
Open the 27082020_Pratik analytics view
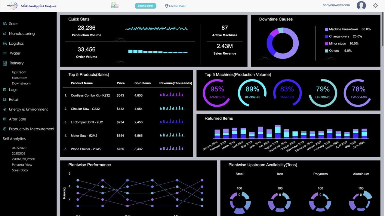(23, 159)
